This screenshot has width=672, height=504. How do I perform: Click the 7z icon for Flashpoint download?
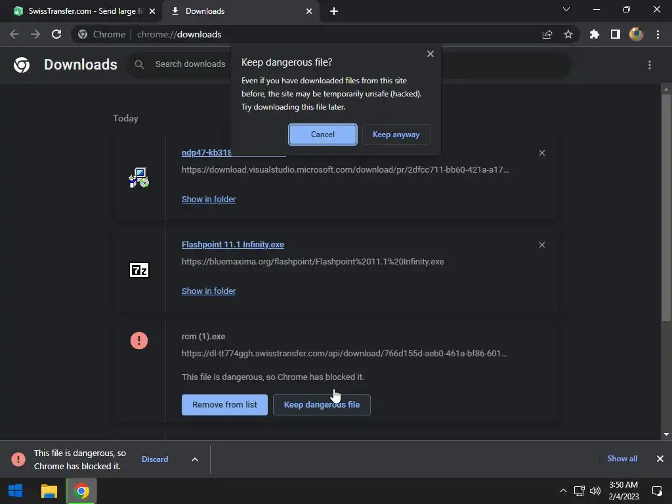pos(139,270)
